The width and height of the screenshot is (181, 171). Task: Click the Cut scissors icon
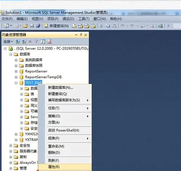tap(101, 26)
